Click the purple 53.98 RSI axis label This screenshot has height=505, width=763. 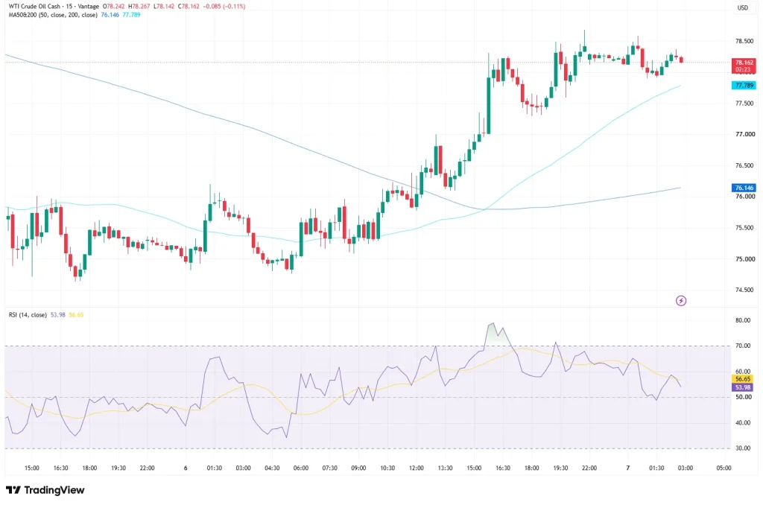coord(743,387)
